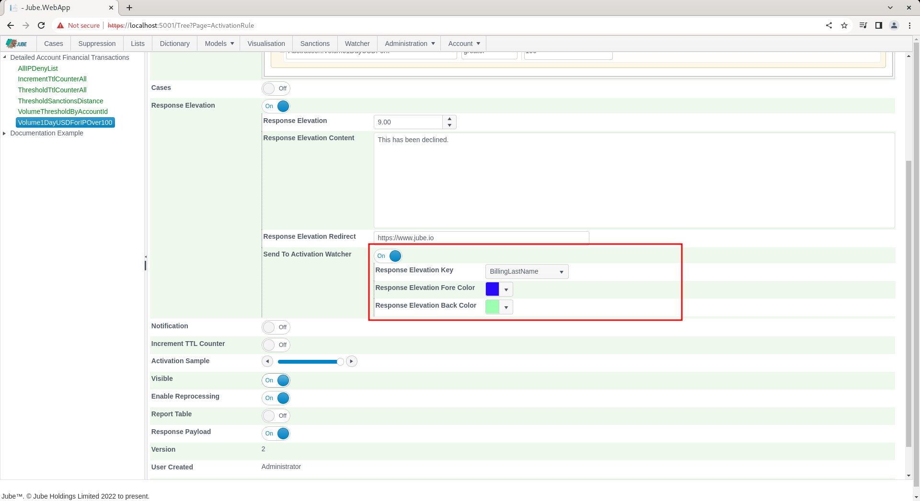Decrease Response Elevation value with down arrow
920x501 pixels.
pos(449,125)
